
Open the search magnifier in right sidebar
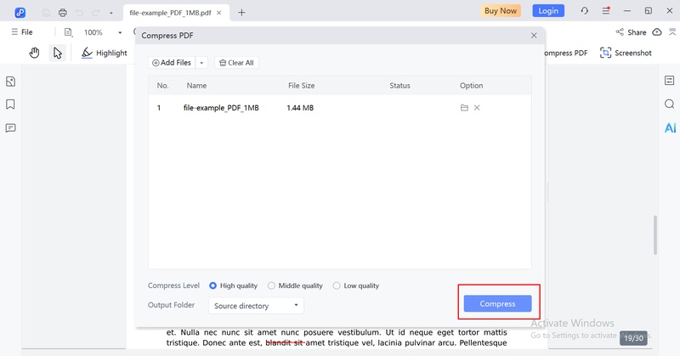[x=670, y=104]
